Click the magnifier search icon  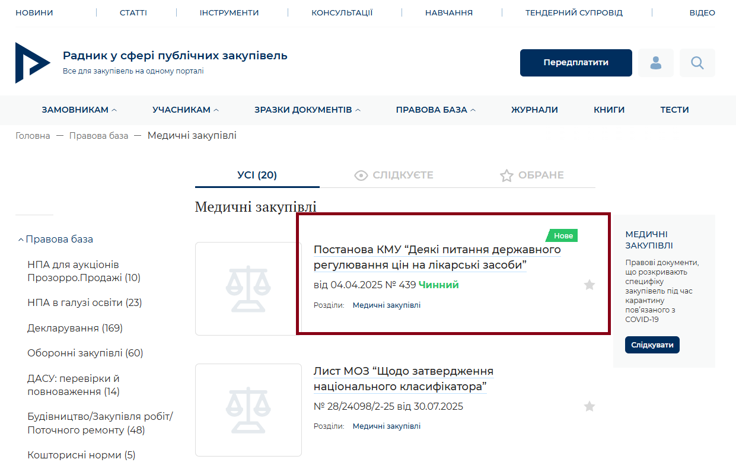coord(697,63)
